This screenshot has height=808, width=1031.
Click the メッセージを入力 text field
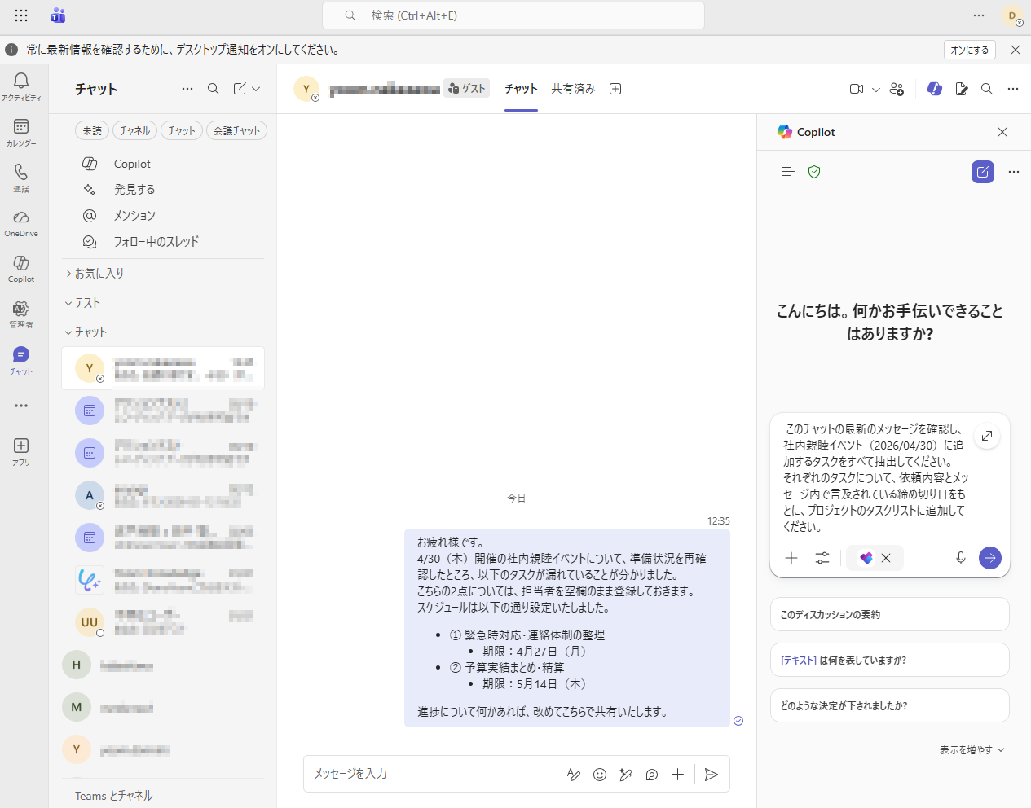tap(432, 774)
